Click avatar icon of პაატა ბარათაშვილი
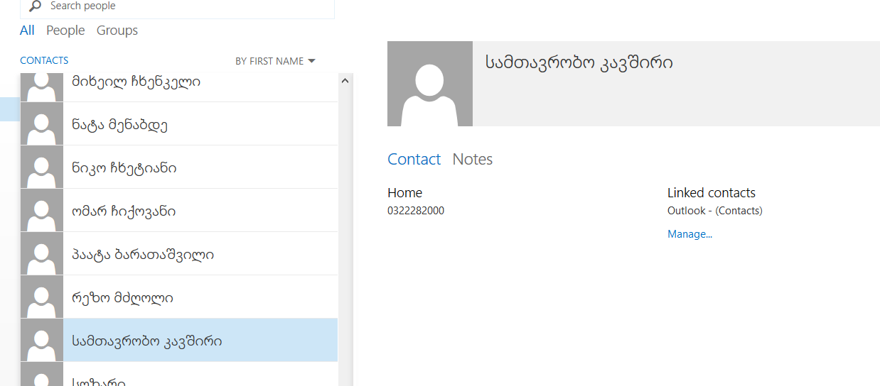Screen dimensions: 880x386 (x=42, y=254)
